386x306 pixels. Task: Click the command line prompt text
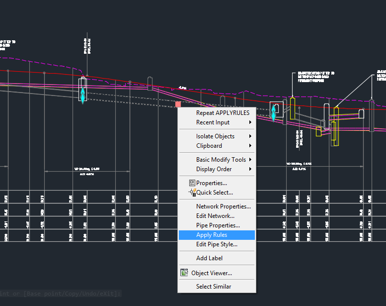tap(61, 294)
